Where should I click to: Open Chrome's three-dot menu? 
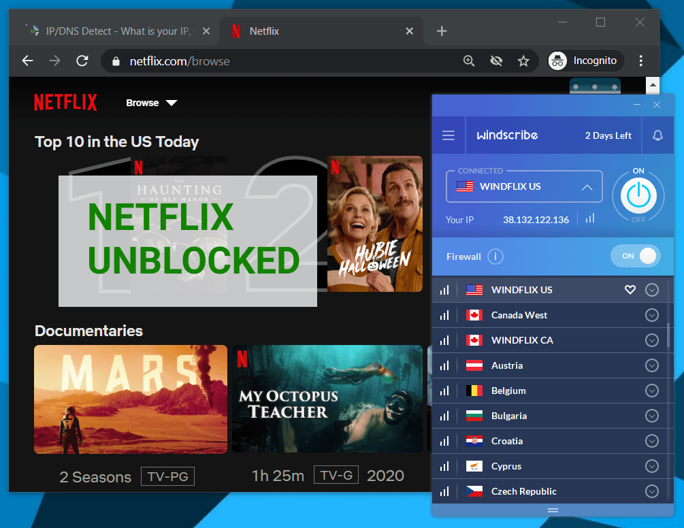(640, 61)
